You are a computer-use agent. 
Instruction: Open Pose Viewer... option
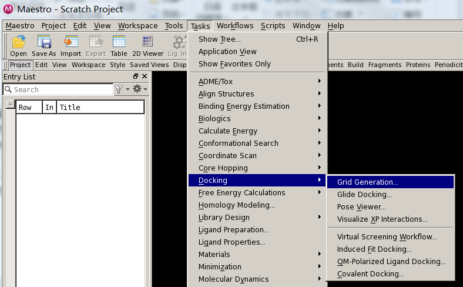[390, 207]
